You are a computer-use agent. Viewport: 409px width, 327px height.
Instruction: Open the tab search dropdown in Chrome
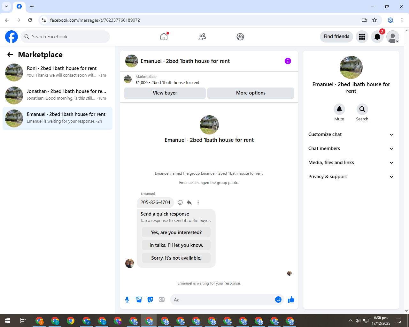tap(6, 6)
